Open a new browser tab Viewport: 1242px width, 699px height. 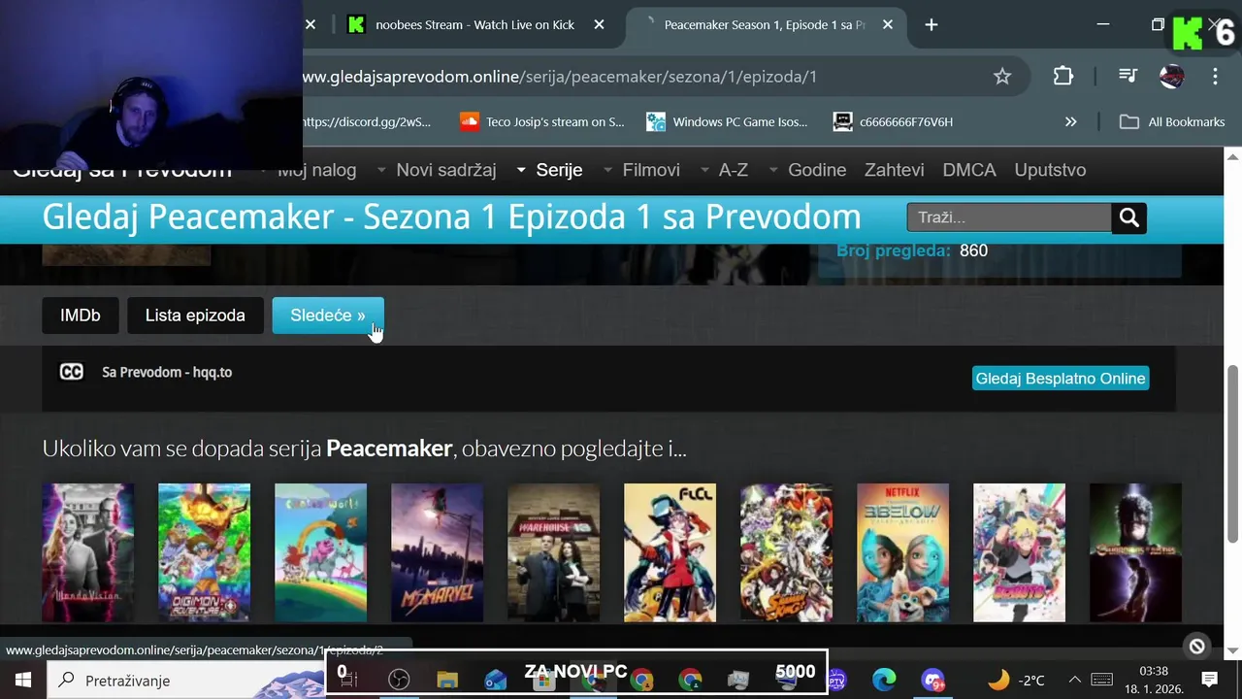coord(931,24)
